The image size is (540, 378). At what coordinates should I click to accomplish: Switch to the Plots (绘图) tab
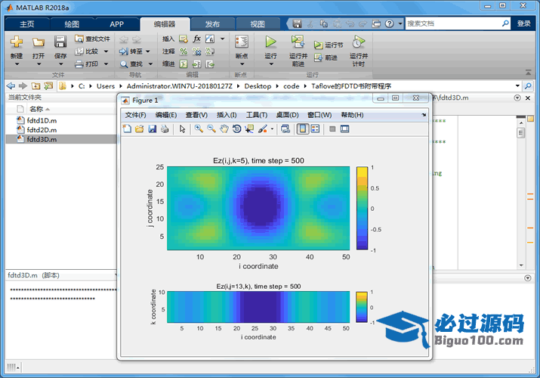click(x=72, y=24)
